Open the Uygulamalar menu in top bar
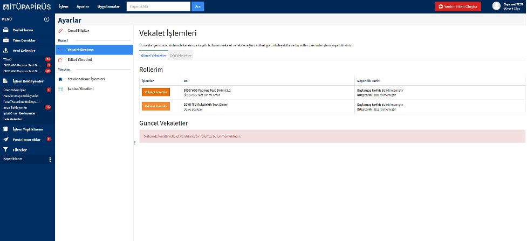 (x=108, y=6)
